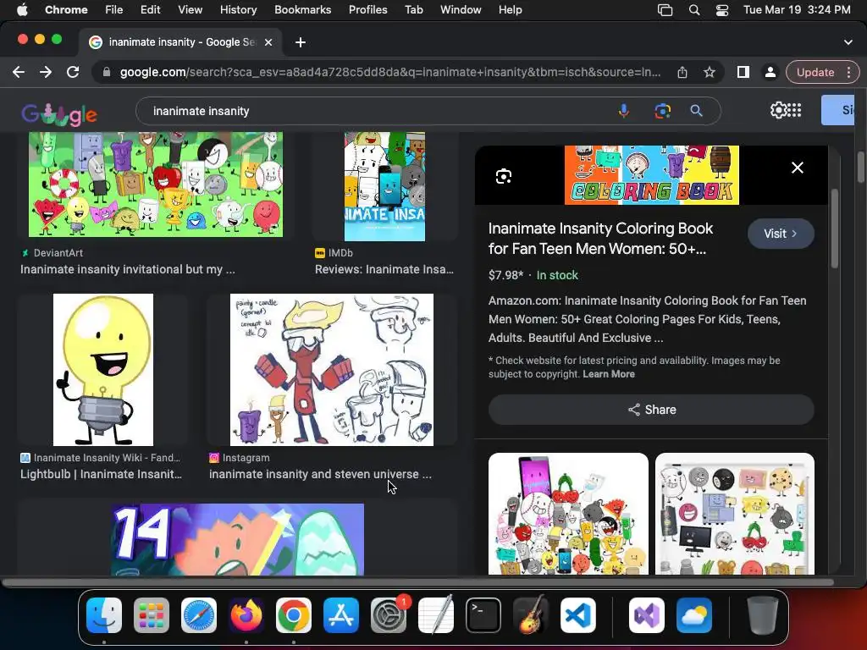The height and width of the screenshot is (650, 867).
Task: Click the magnifier search button
Action: click(696, 111)
